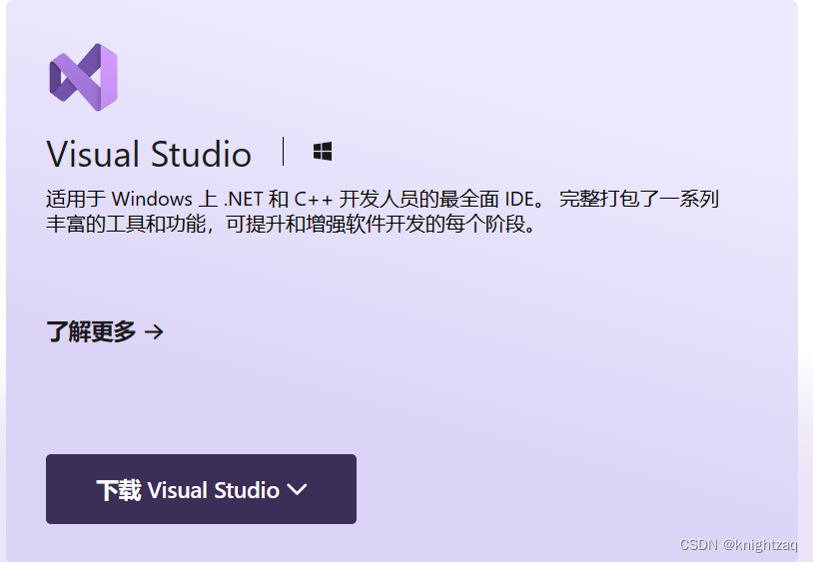Viewport: 813px width, 562px height.
Task: Click the 下载 Visual Studio button
Action: pos(201,489)
